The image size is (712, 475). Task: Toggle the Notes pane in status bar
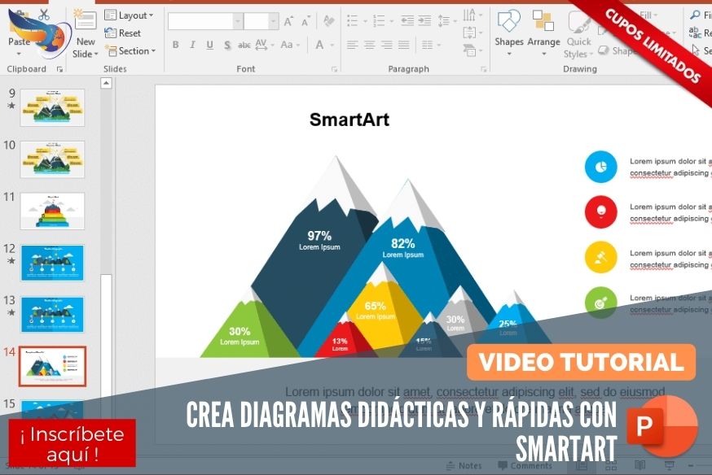pyautogui.click(x=464, y=466)
